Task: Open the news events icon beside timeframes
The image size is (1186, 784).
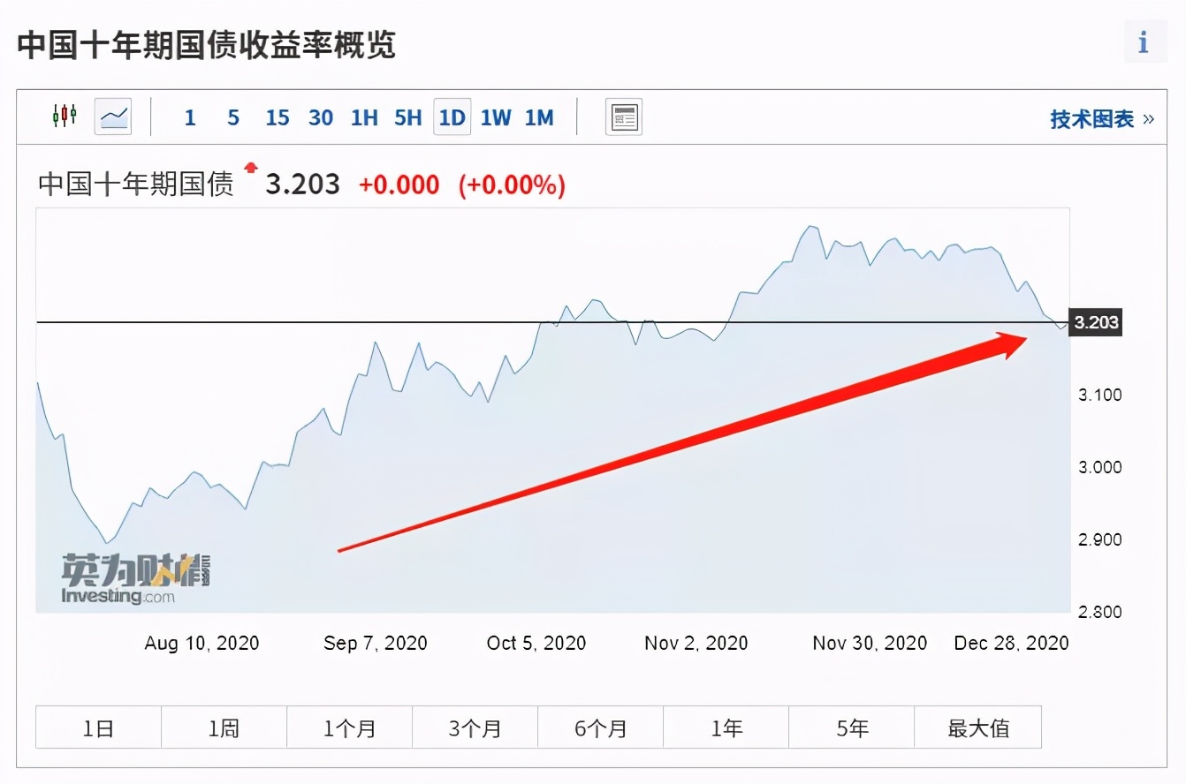Action: pyautogui.click(x=623, y=116)
